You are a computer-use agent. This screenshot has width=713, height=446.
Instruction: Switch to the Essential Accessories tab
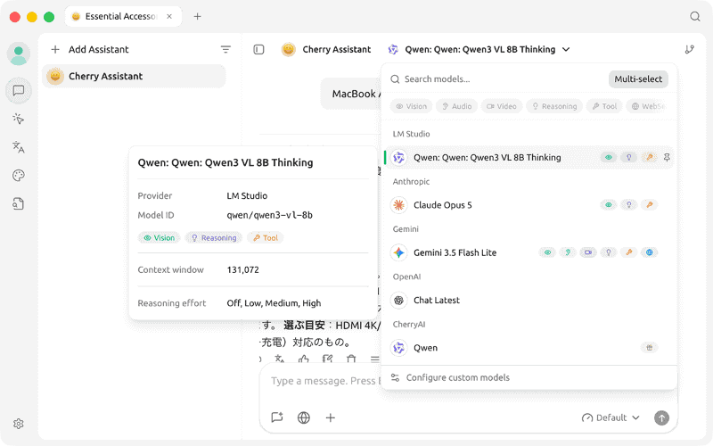point(123,16)
